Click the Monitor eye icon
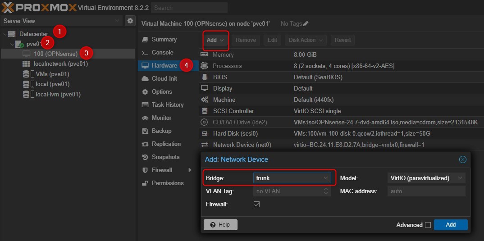The image size is (484, 241). pos(145,118)
